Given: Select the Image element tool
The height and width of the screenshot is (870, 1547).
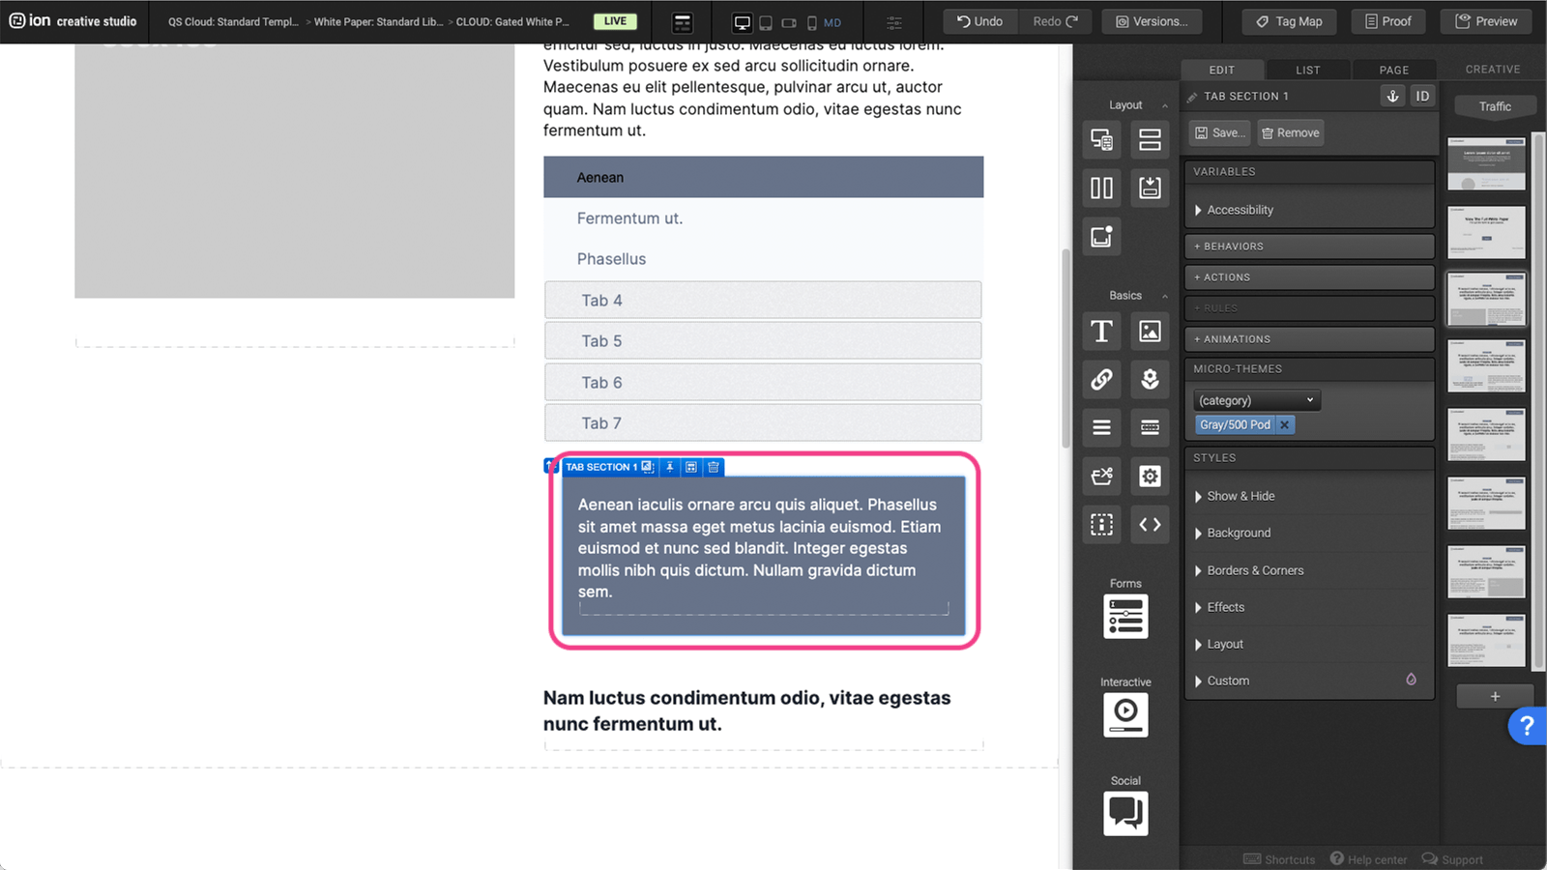Looking at the screenshot, I should 1150,332.
